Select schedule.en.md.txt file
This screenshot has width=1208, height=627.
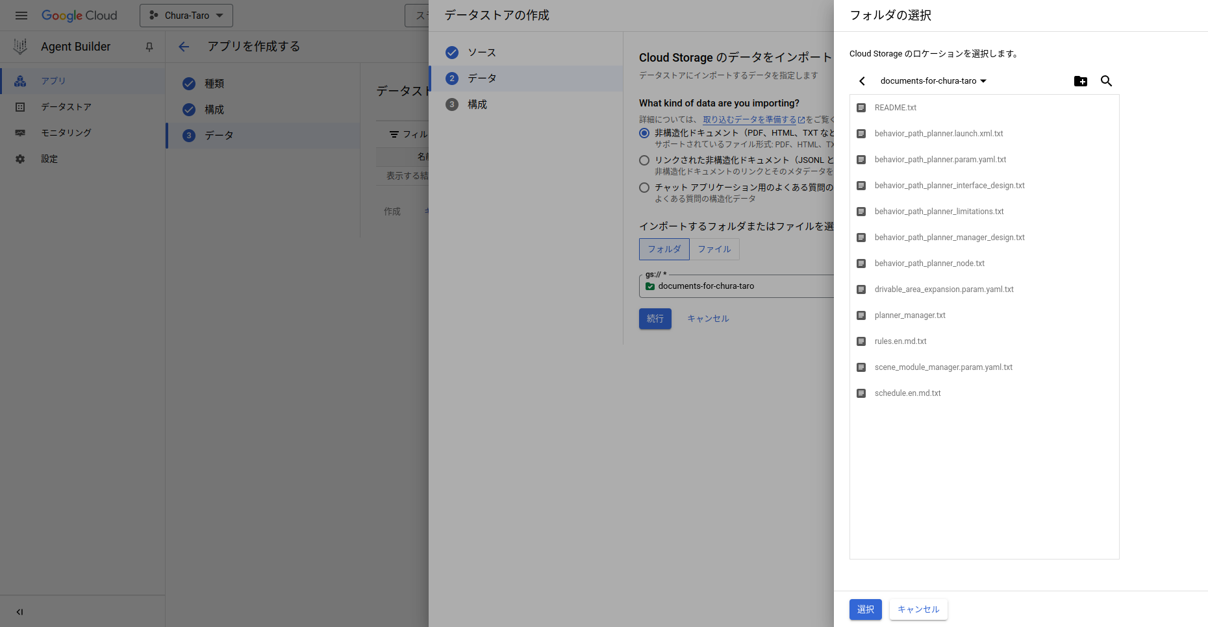coord(984,393)
